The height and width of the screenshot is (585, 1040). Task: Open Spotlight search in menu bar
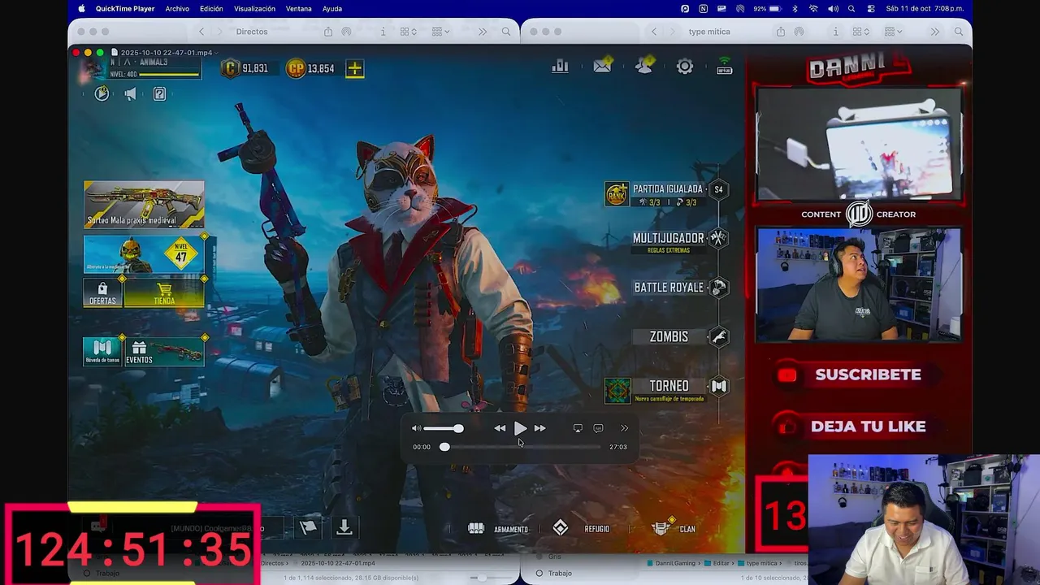[851, 9]
